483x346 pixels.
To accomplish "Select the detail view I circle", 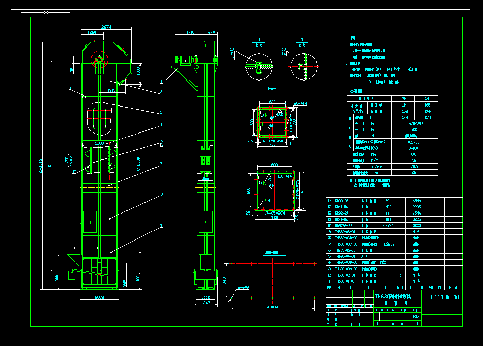I will point(259,66).
